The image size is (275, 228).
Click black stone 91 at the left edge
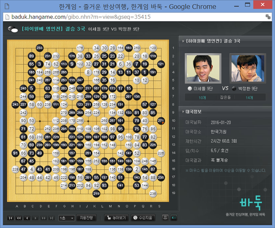point(15,153)
